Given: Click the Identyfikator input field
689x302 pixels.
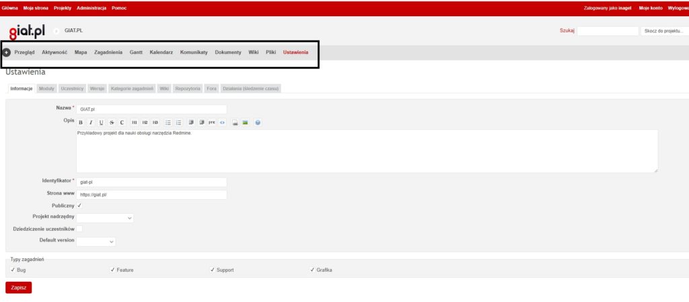Looking at the screenshot, I should (x=151, y=182).
